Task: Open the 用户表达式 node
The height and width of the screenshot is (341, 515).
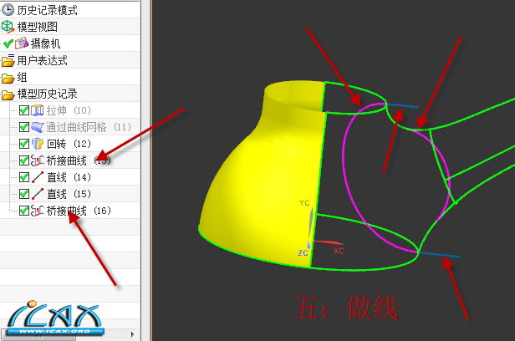Action: point(42,60)
